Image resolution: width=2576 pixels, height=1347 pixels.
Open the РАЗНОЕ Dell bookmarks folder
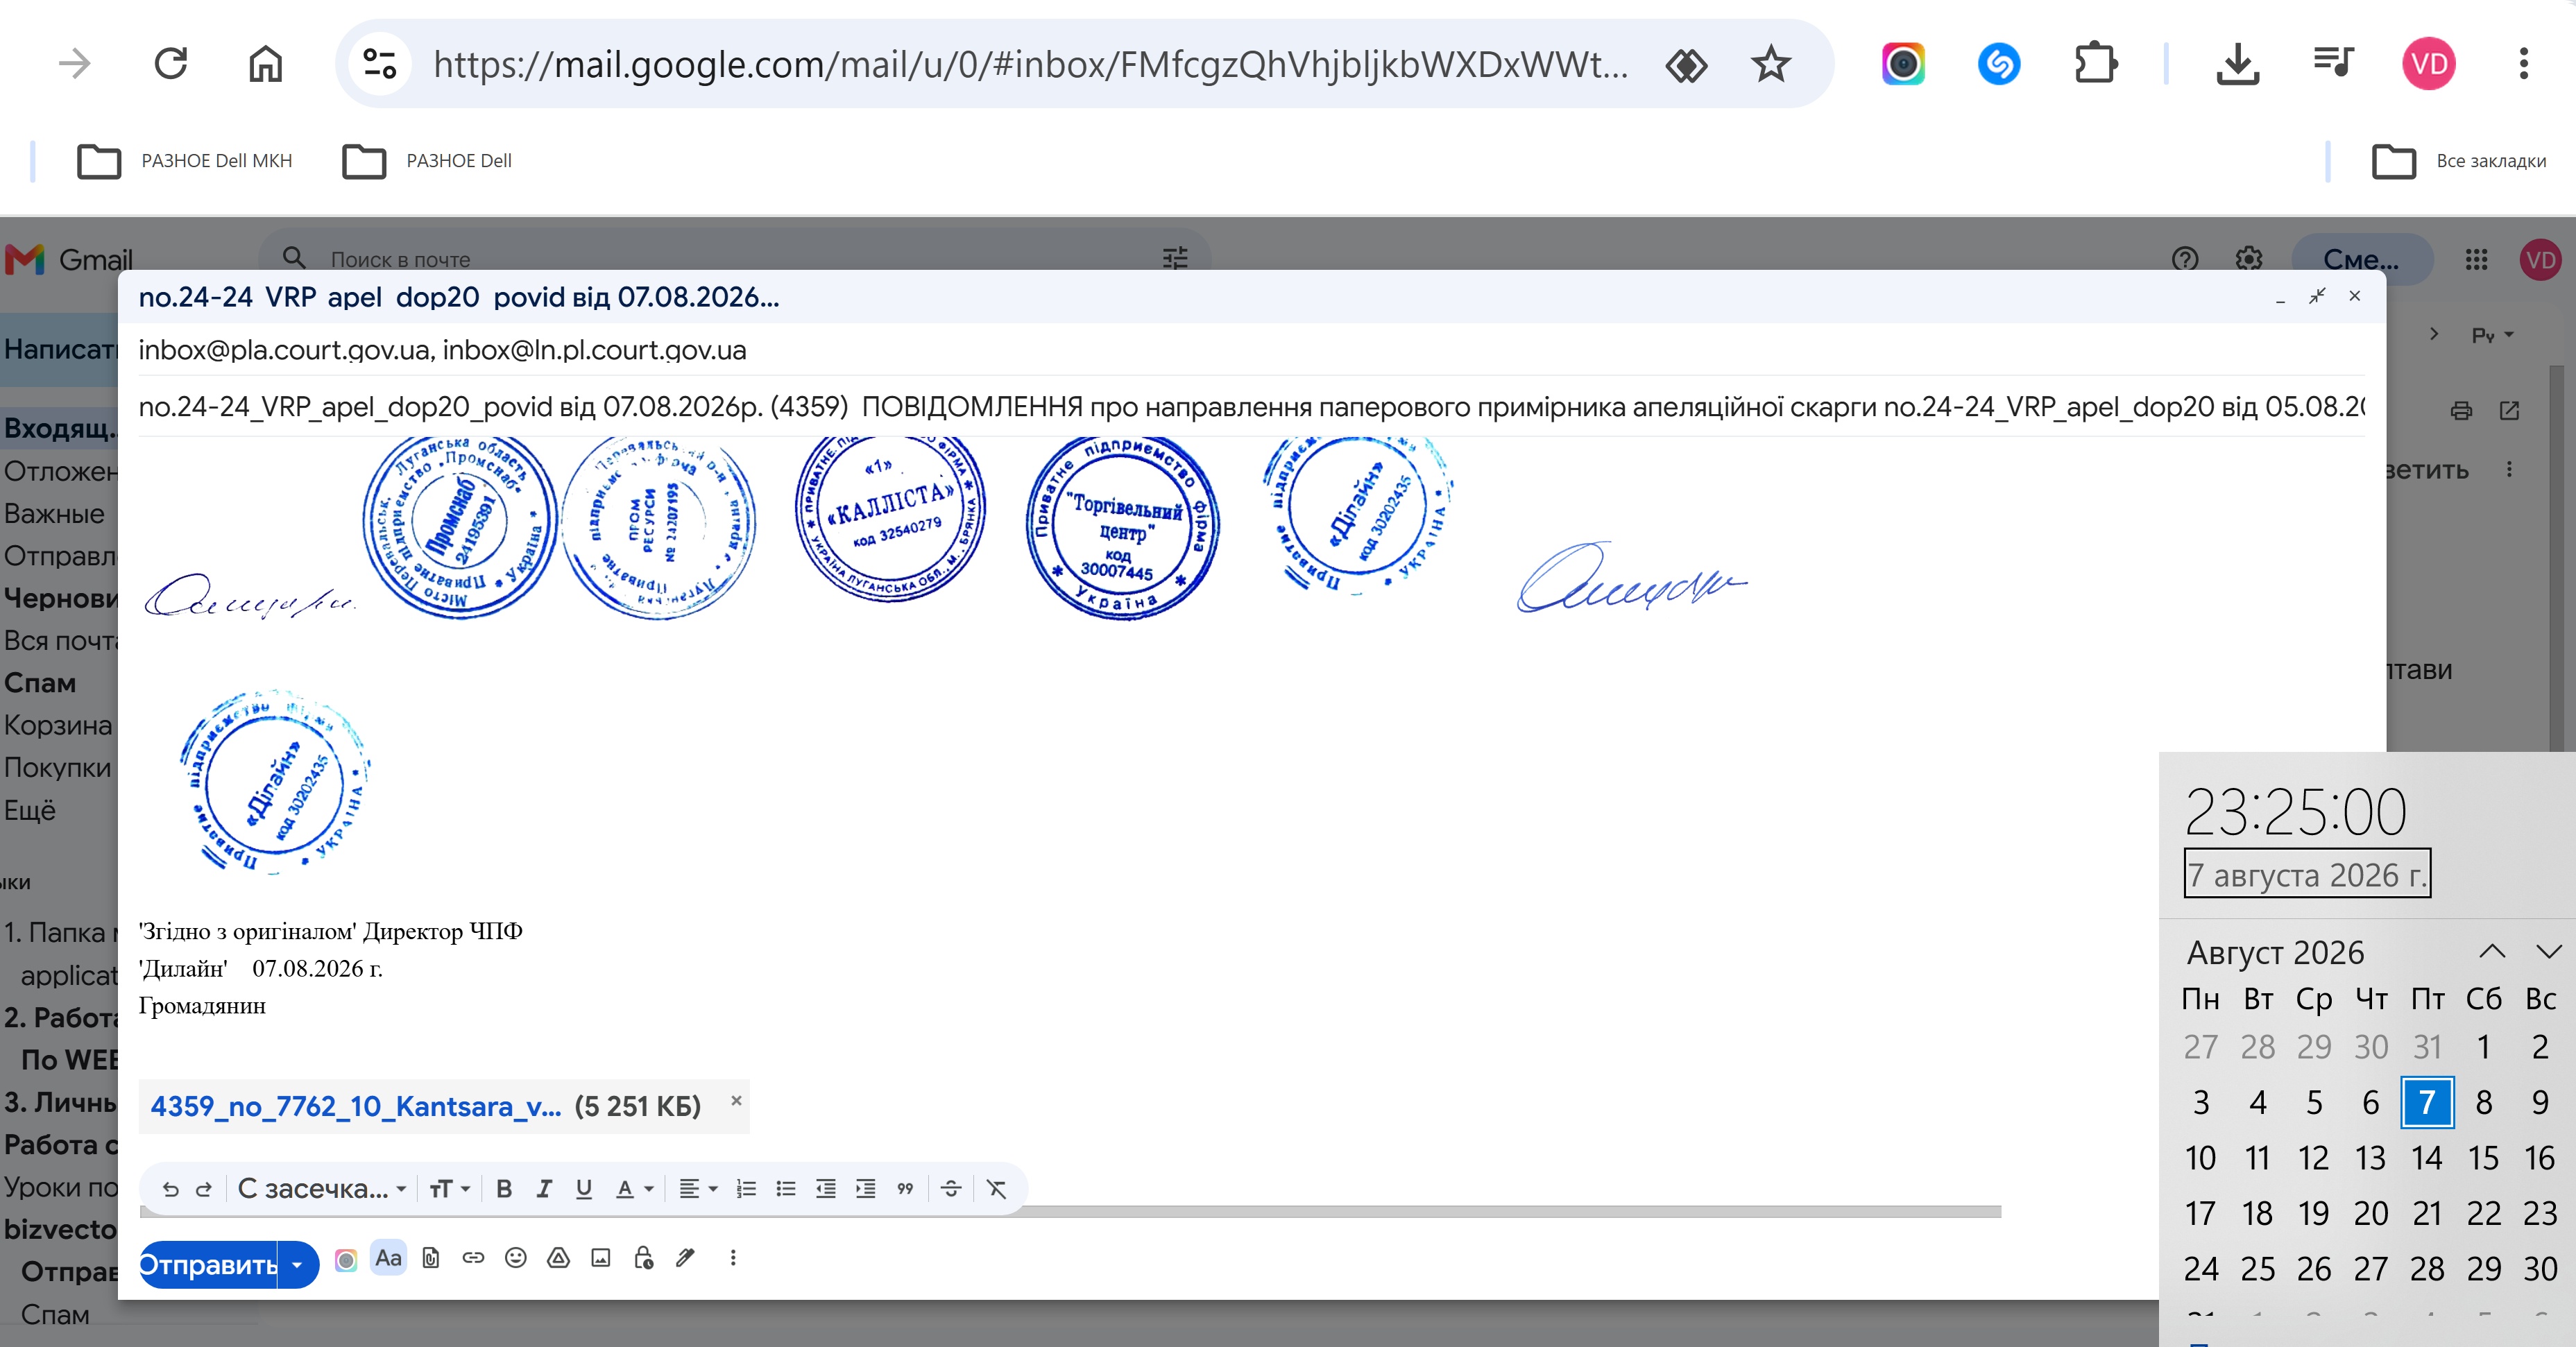pos(427,161)
